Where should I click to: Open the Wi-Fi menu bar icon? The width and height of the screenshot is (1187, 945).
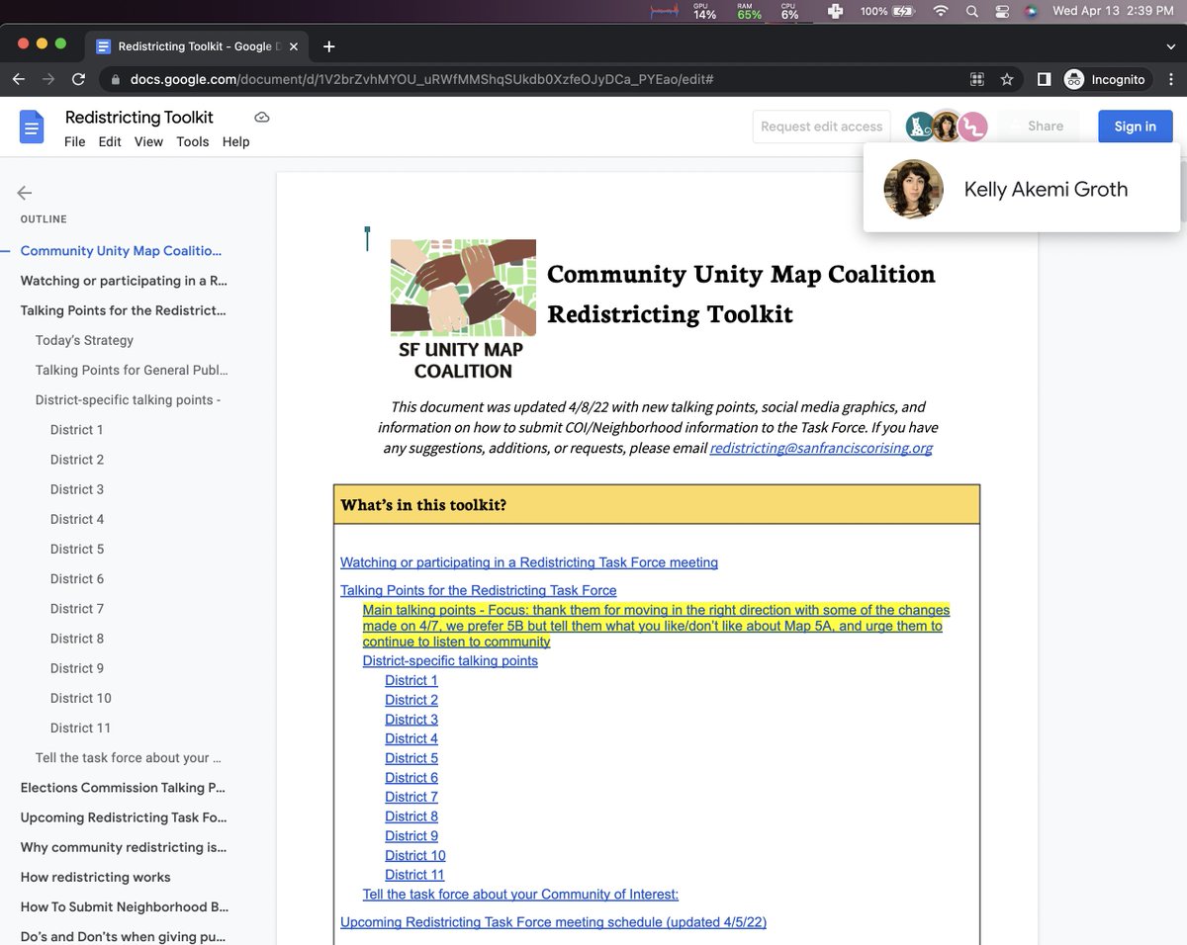[941, 12]
